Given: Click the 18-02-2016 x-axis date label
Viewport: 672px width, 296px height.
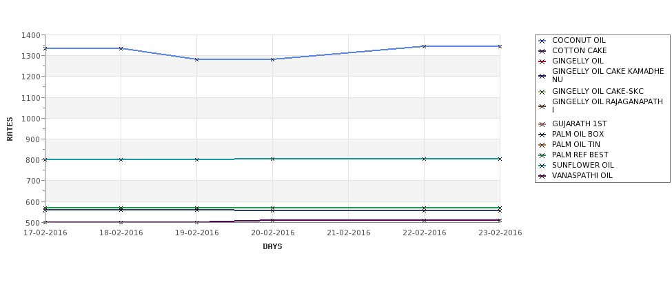Looking at the screenshot, I should click(121, 233).
